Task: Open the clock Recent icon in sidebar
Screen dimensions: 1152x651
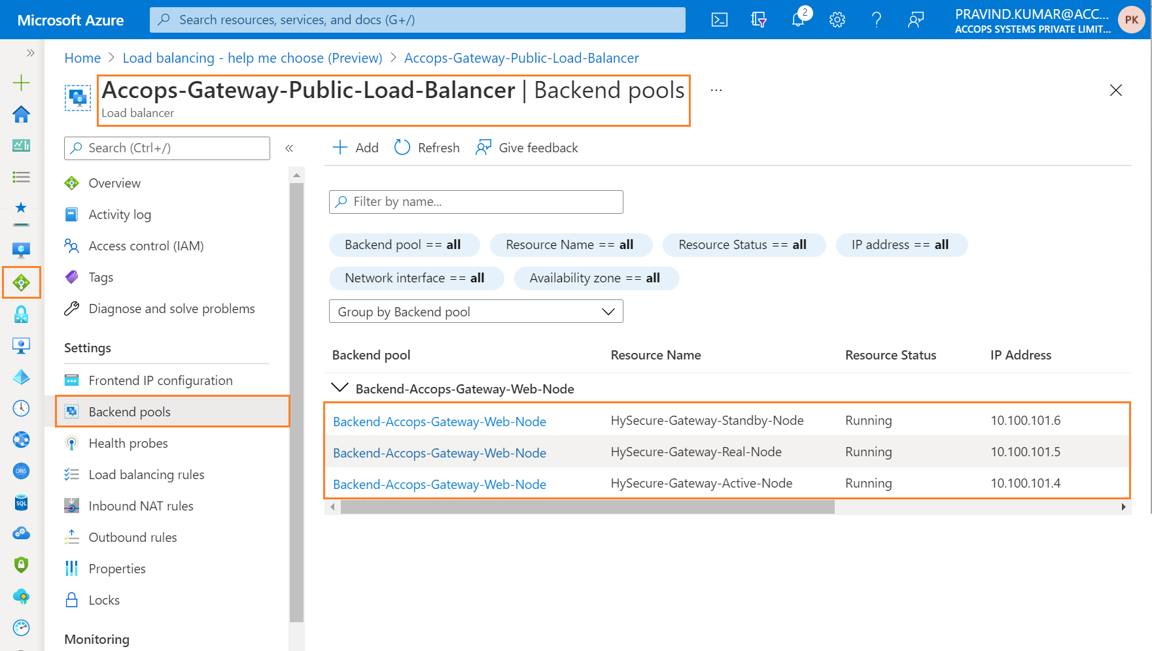Action: pyautogui.click(x=22, y=409)
